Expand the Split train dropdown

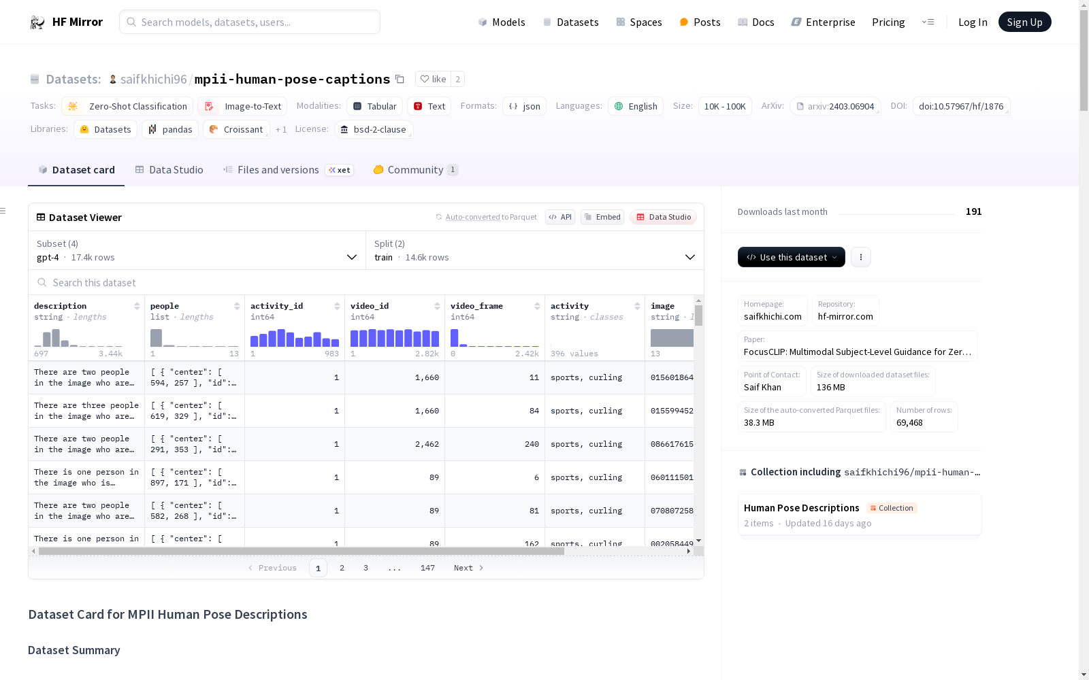tap(535, 250)
